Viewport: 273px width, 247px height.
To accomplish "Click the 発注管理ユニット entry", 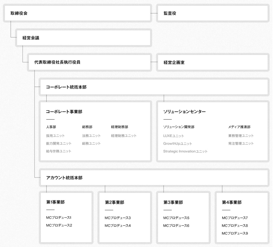I will 241,144.
